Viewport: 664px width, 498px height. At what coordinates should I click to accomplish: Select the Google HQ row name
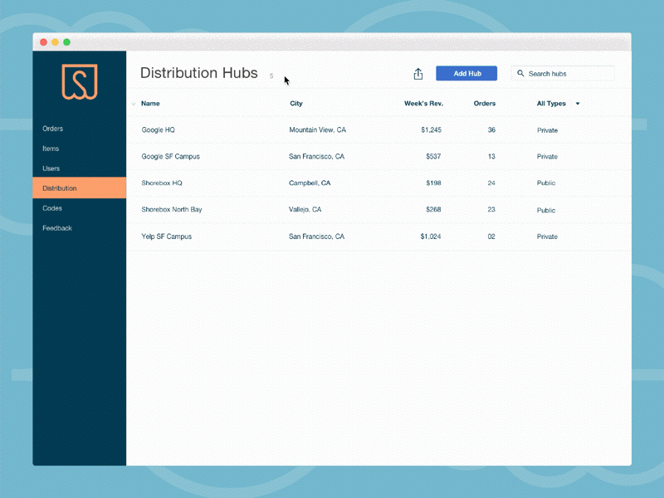pos(158,129)
